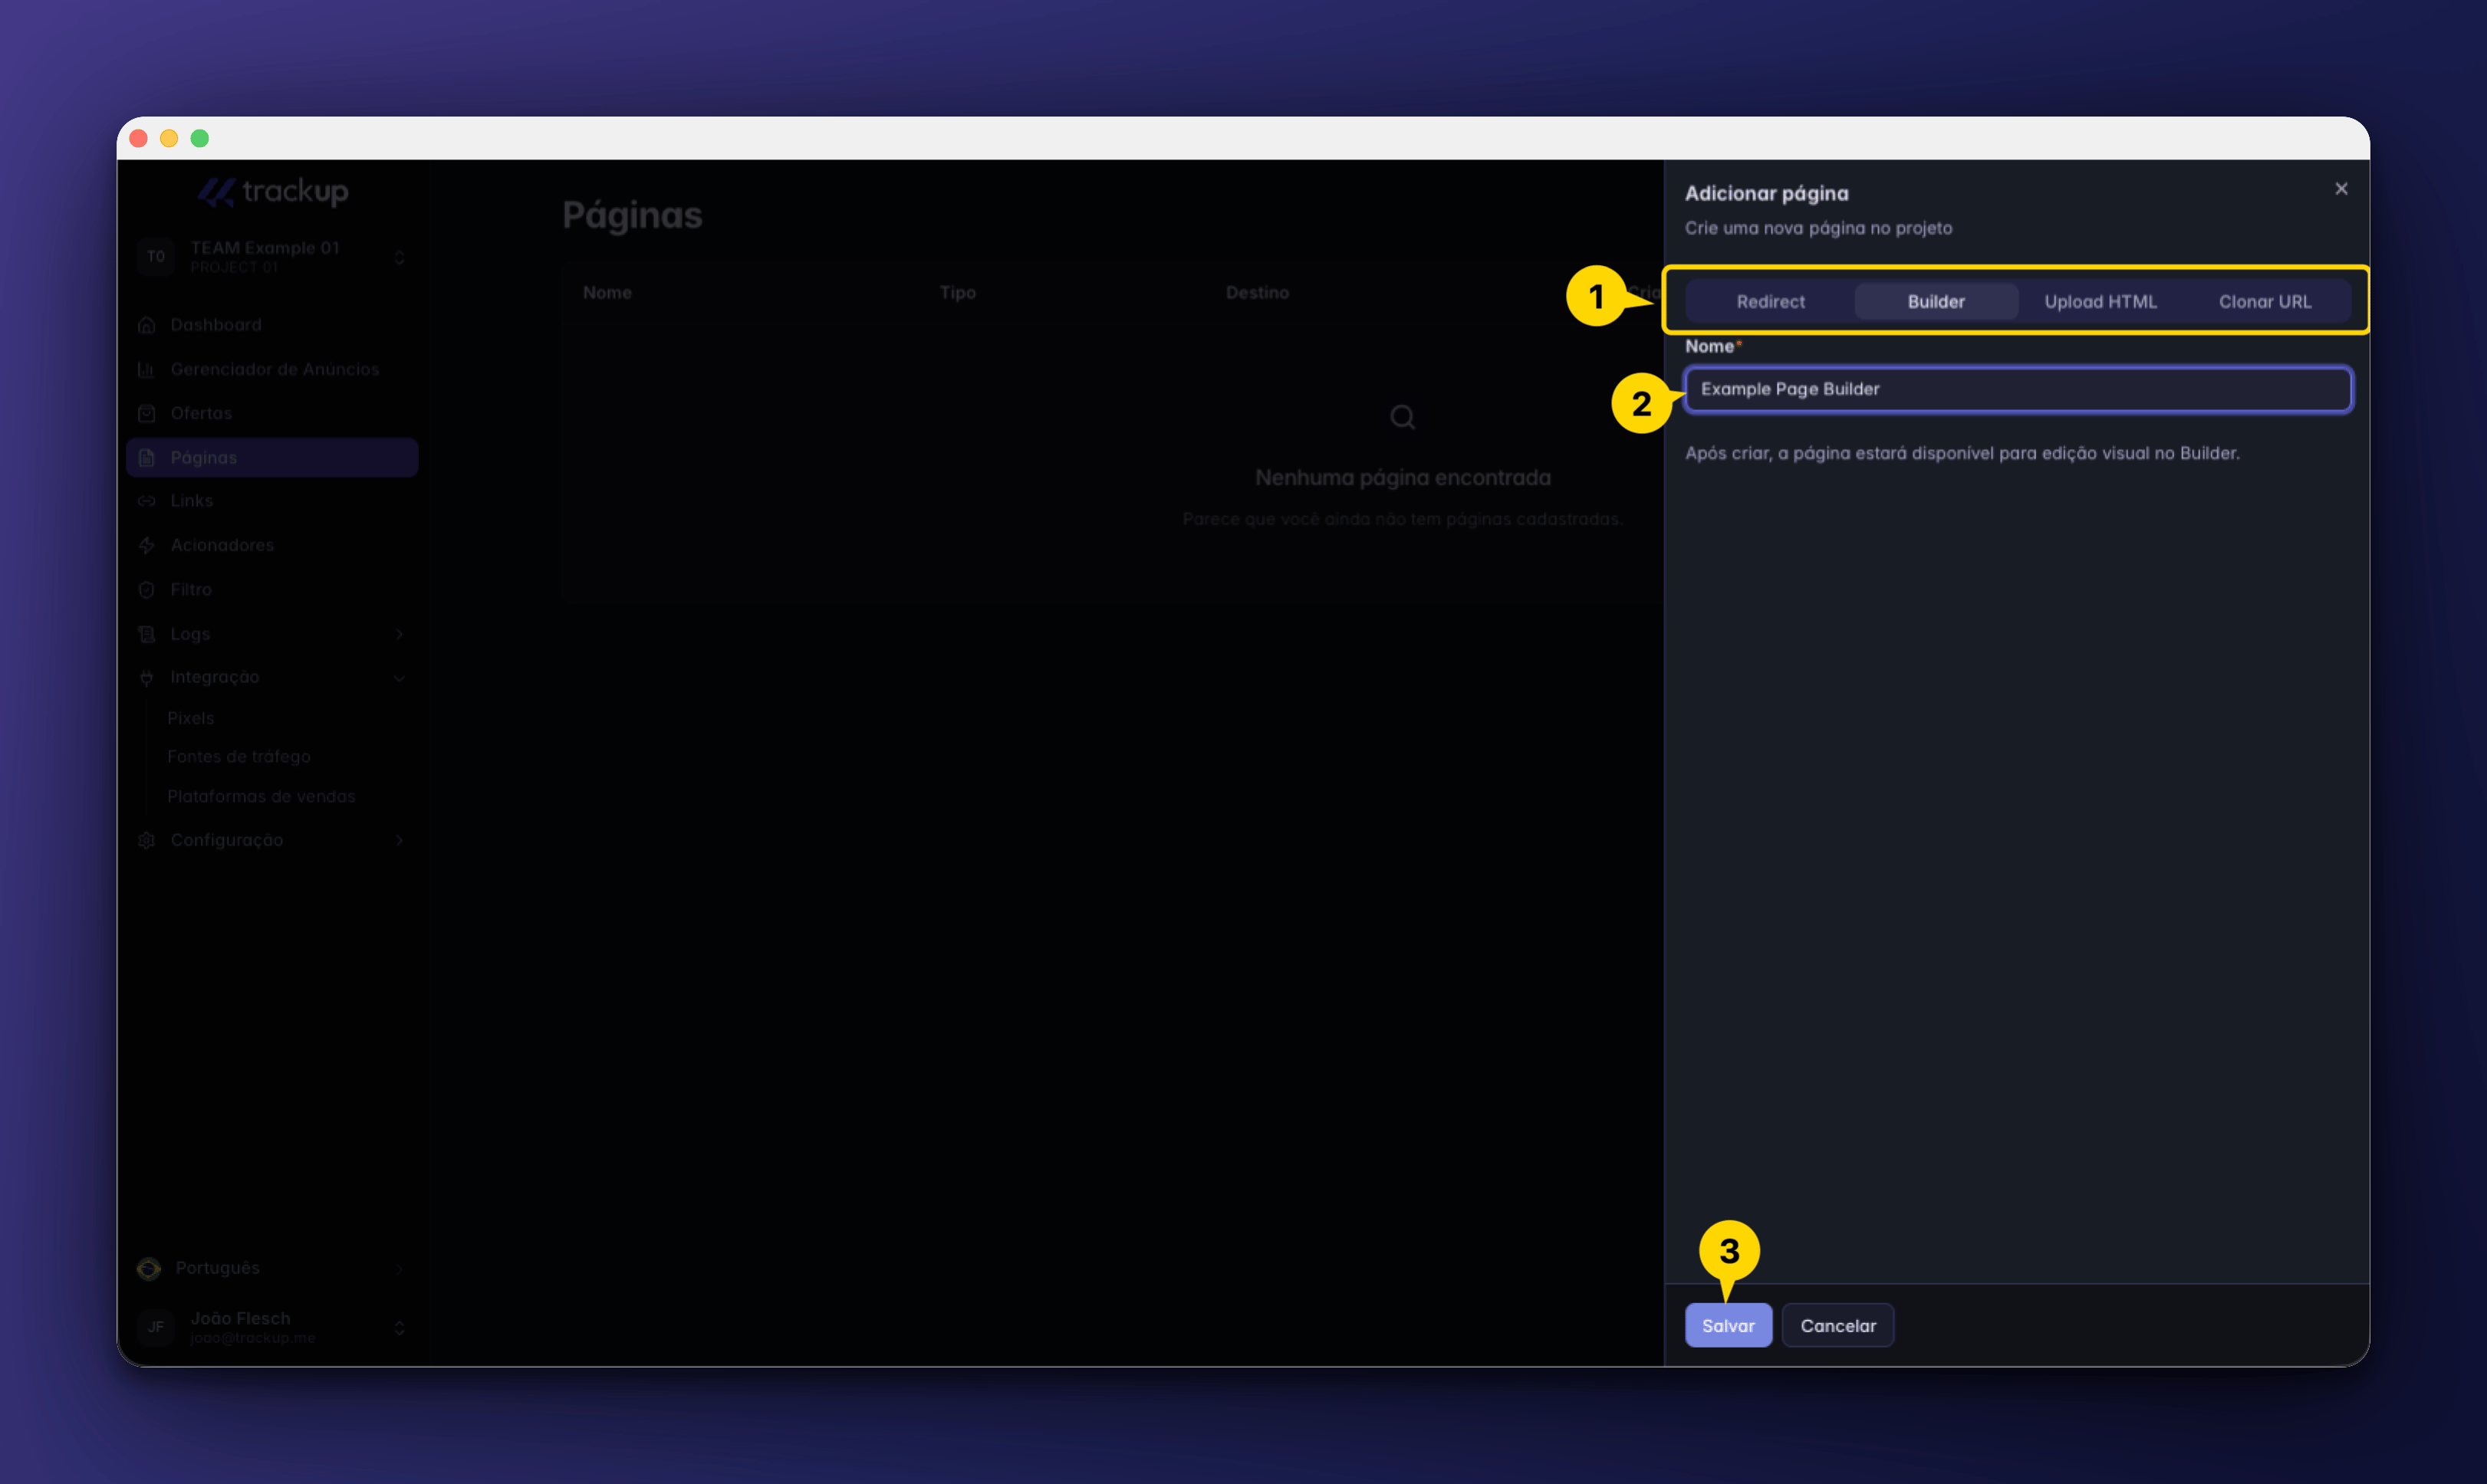Save the new page with Salvar

click(1728, 1325)
